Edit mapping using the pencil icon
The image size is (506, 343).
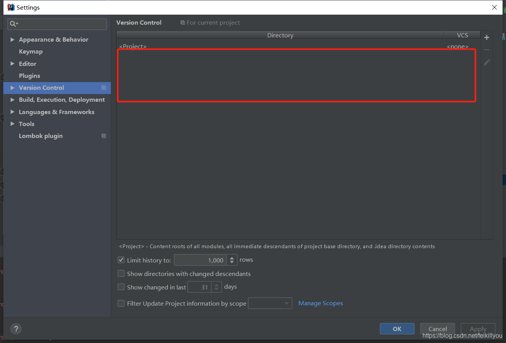coord(486,62)
